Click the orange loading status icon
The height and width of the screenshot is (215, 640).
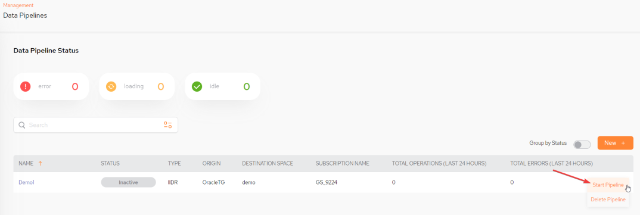click(111, 86)
